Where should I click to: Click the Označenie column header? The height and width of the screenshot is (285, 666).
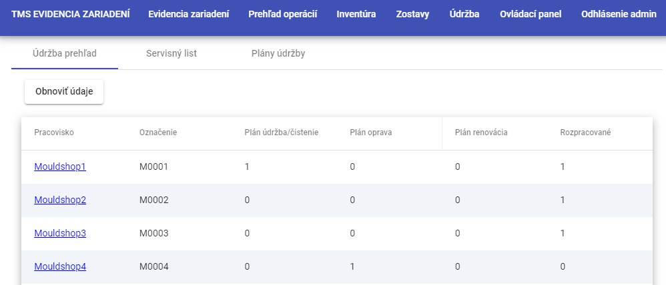click(158, 133)
